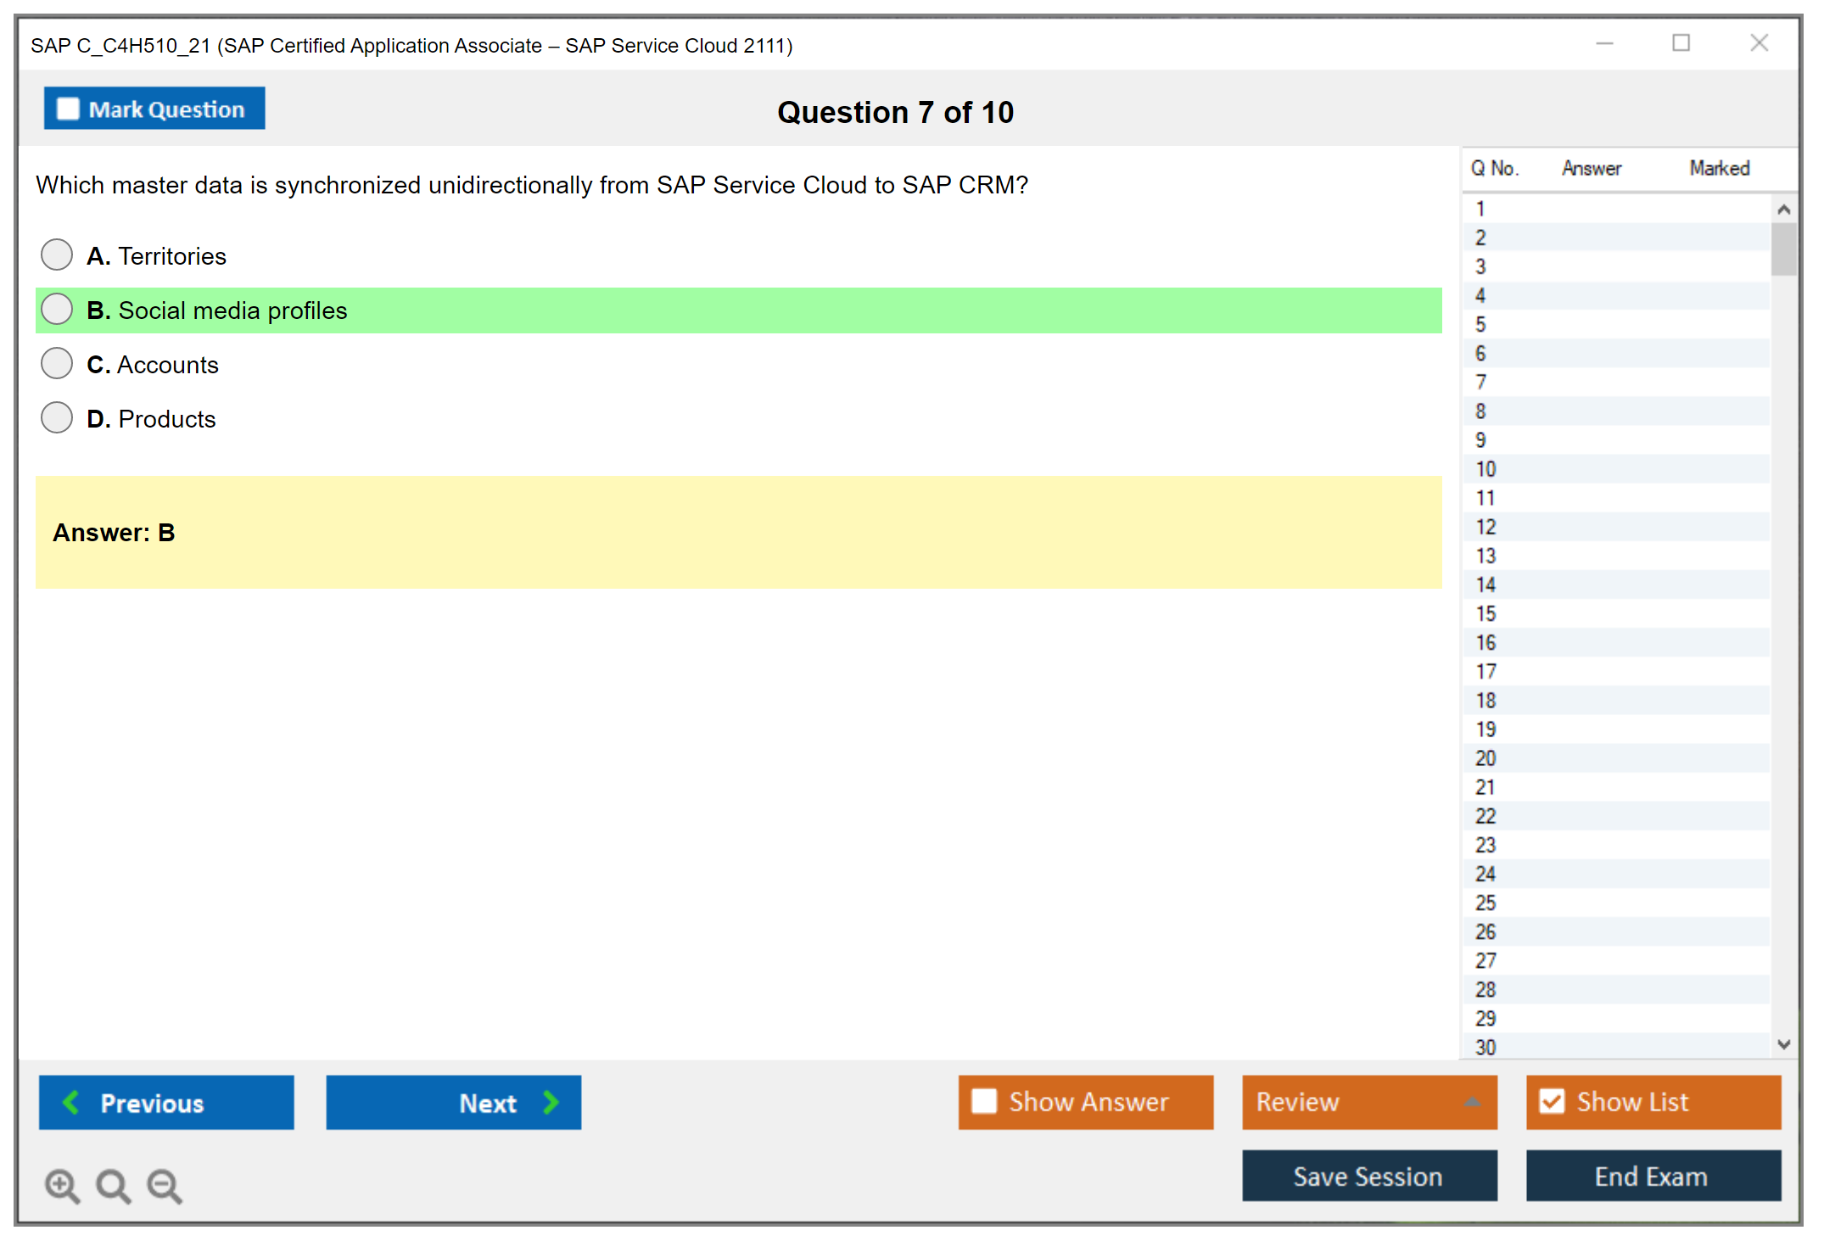Minimize the exam window
The width and height of the screenshot is (1824, 1247).
(x=1604, y=43)
